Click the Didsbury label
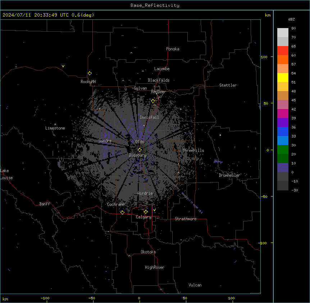 (138, 155)
